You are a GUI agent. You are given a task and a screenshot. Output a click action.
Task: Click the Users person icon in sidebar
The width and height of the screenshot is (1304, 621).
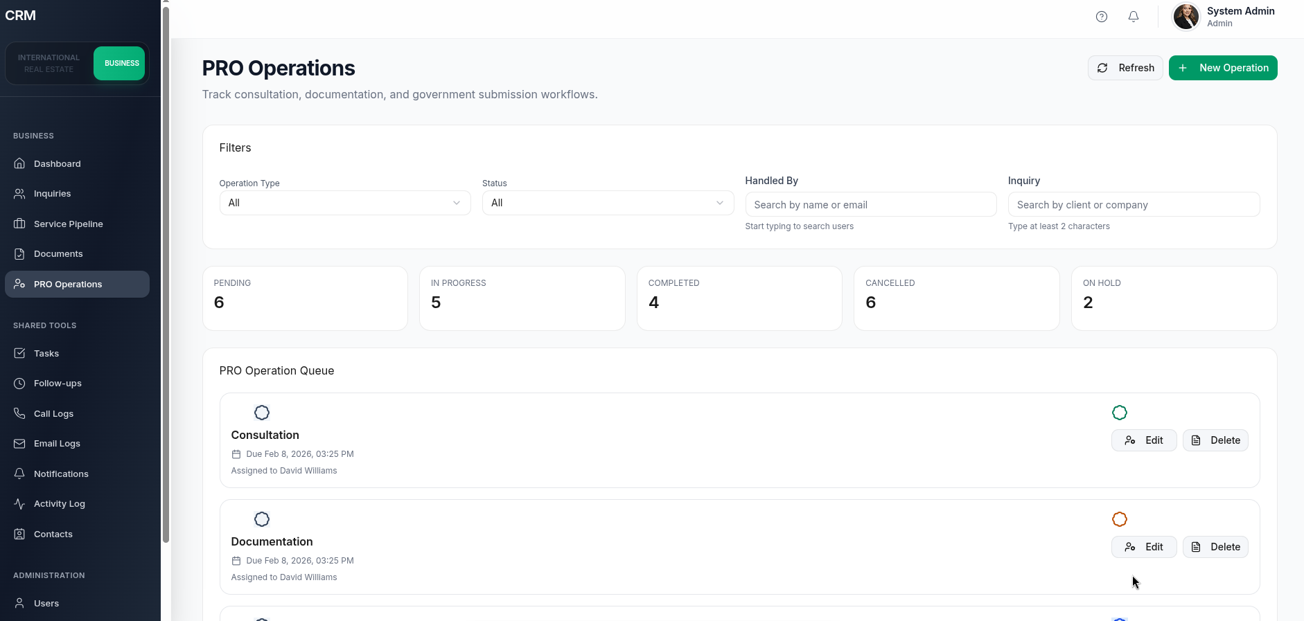click(x=19, y=603)
